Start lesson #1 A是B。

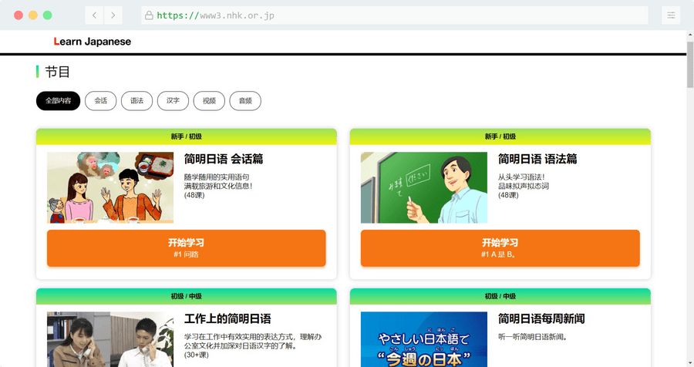point(500,248)
